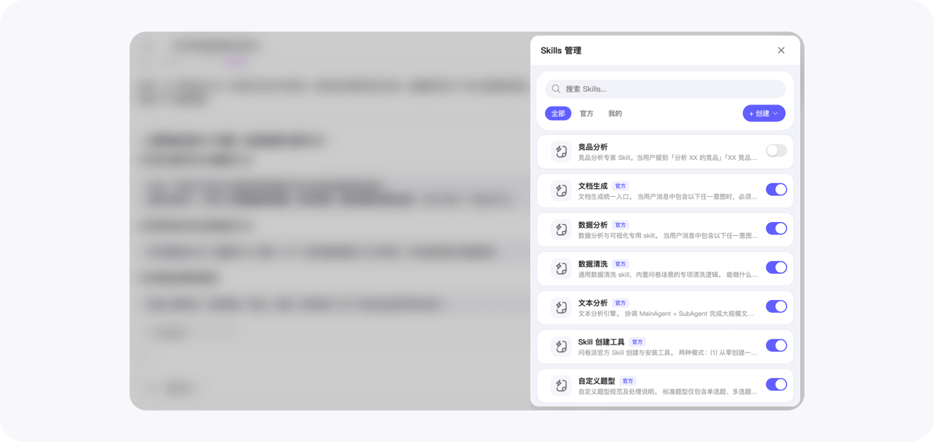Open the Skill 创建工具 title
Image resolution: width=934 pixels, height=442 pixels.
tap(601, 342)
